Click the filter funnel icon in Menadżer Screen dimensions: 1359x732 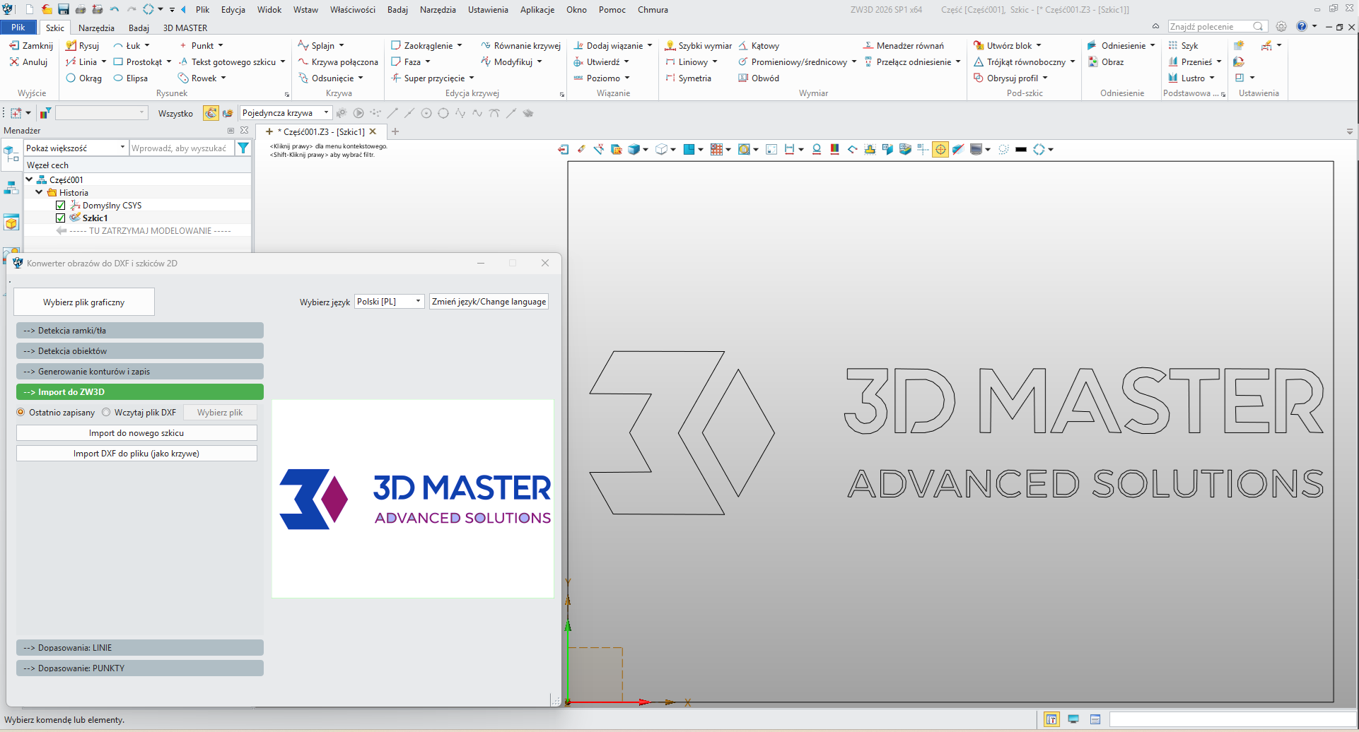pos(243,148)
